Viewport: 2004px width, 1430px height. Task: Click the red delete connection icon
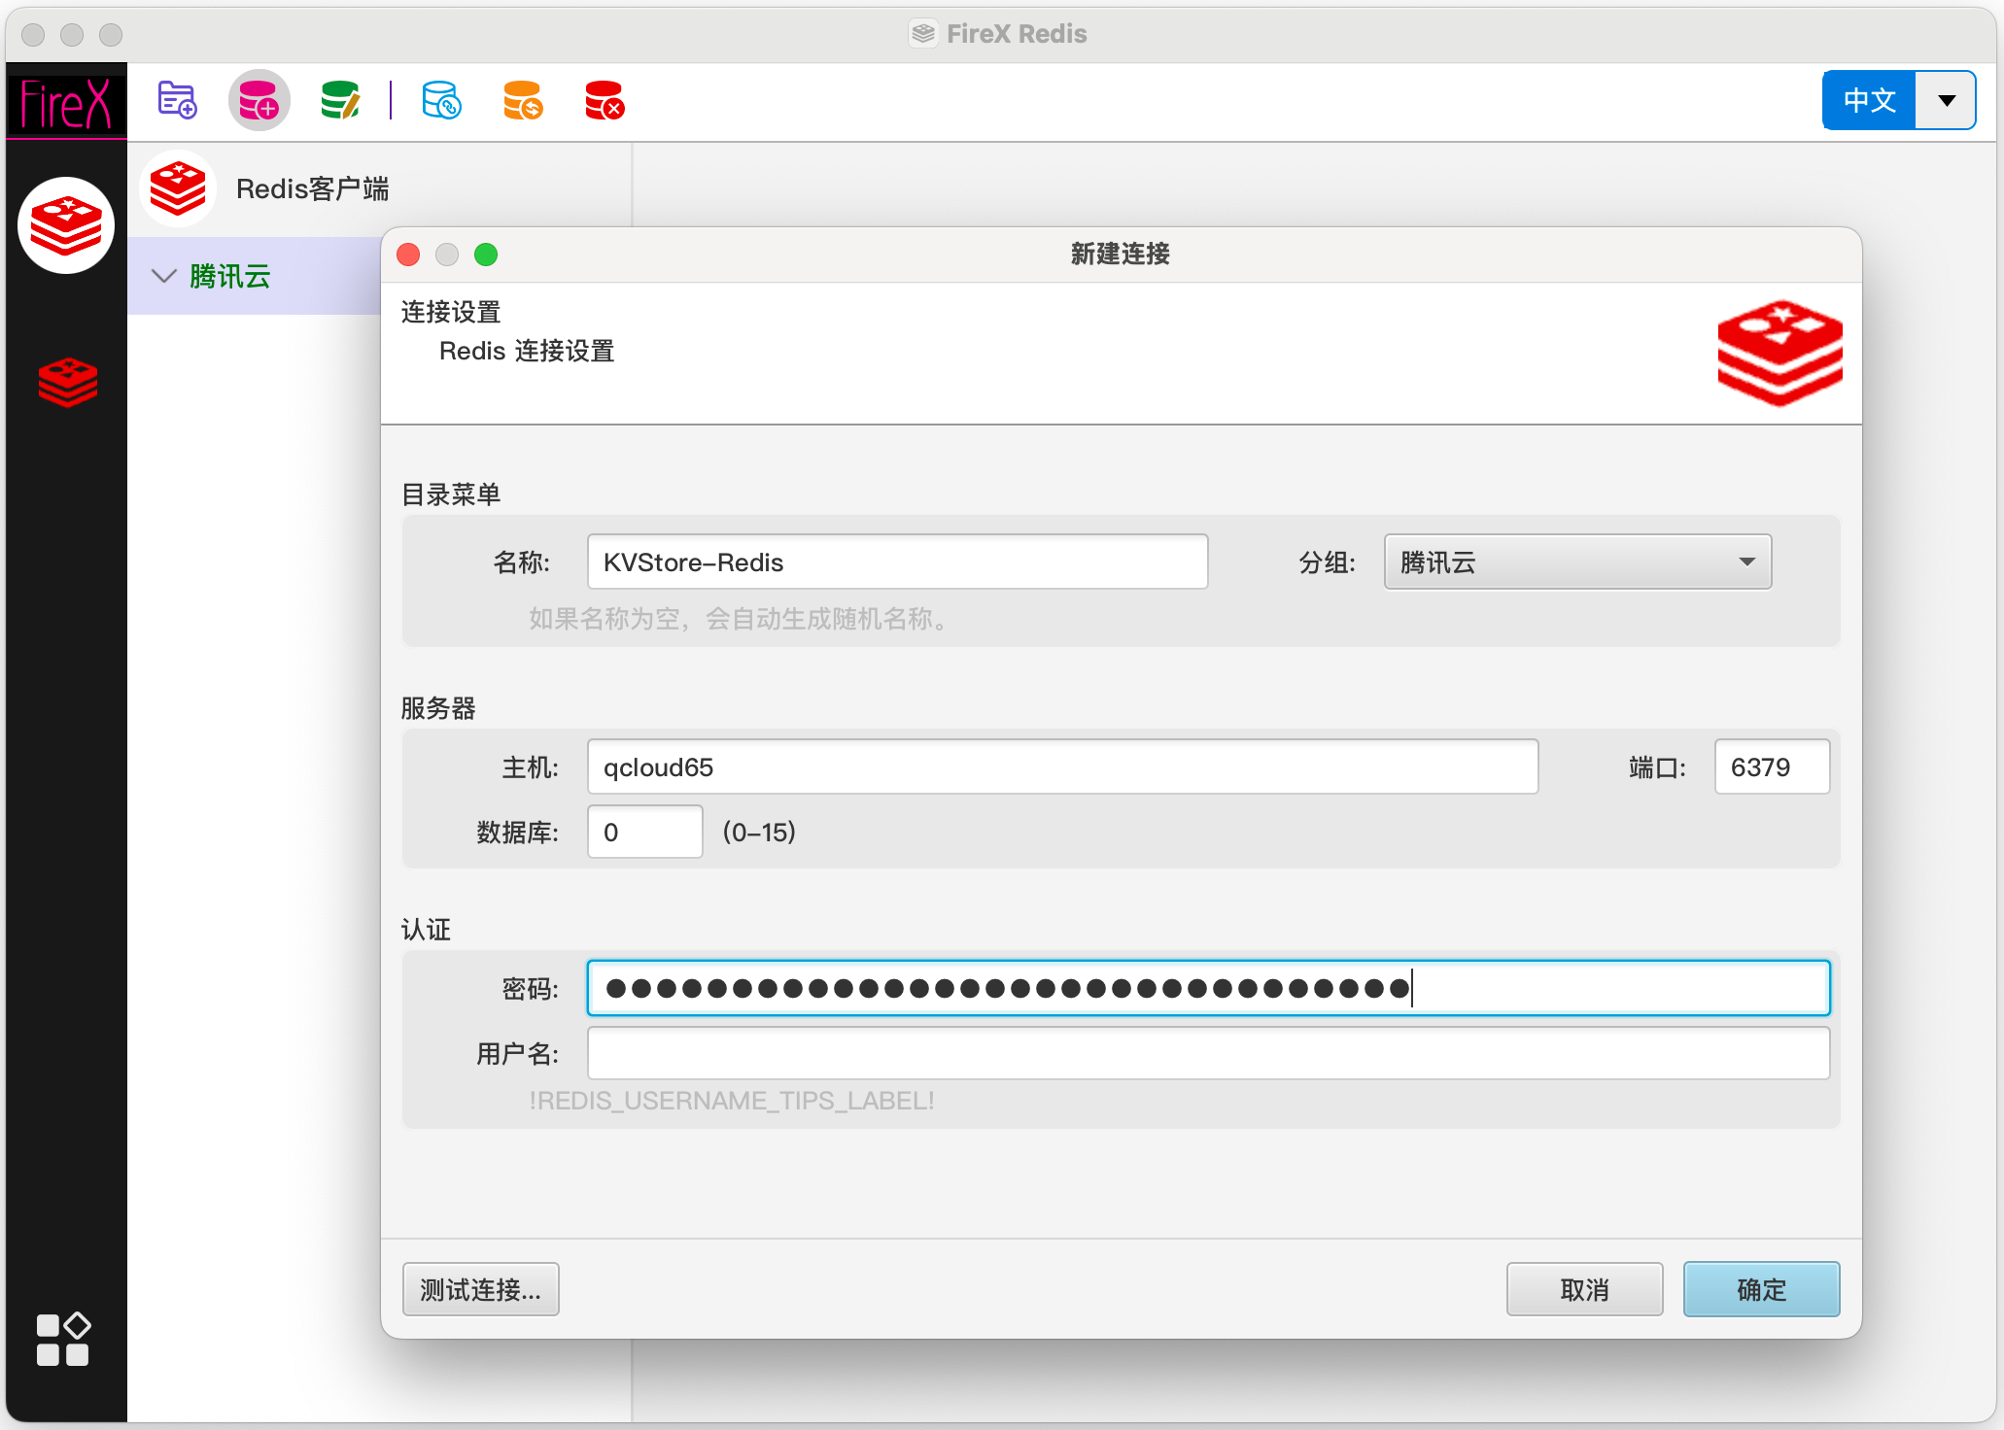605,100
